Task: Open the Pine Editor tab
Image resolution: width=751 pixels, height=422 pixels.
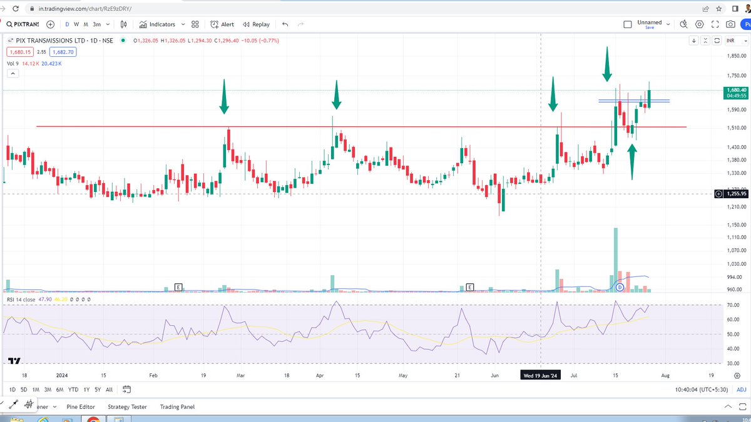Action: [81, 406]
